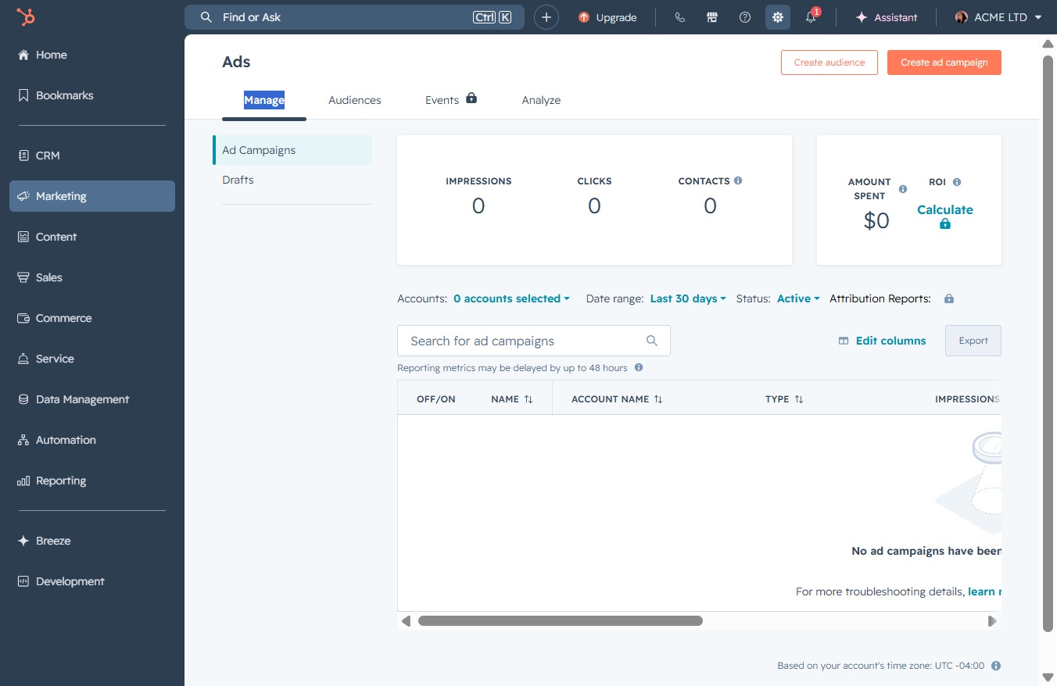Click the Impressions column header
This screenshot has width=1057, height=686.
968,399
